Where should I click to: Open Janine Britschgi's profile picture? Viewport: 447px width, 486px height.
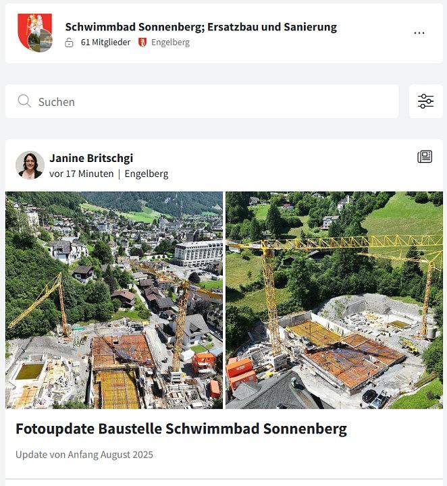tap(30, 165)
